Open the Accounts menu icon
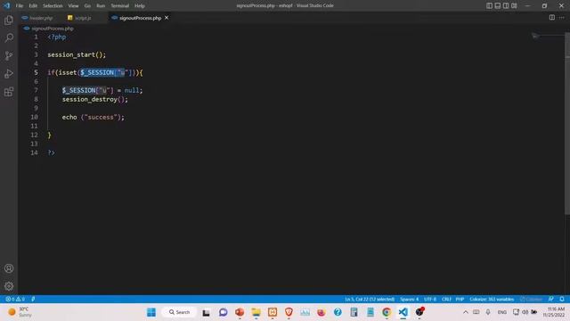Viewport: 570px width, 321px height. (x=9, y=268)
